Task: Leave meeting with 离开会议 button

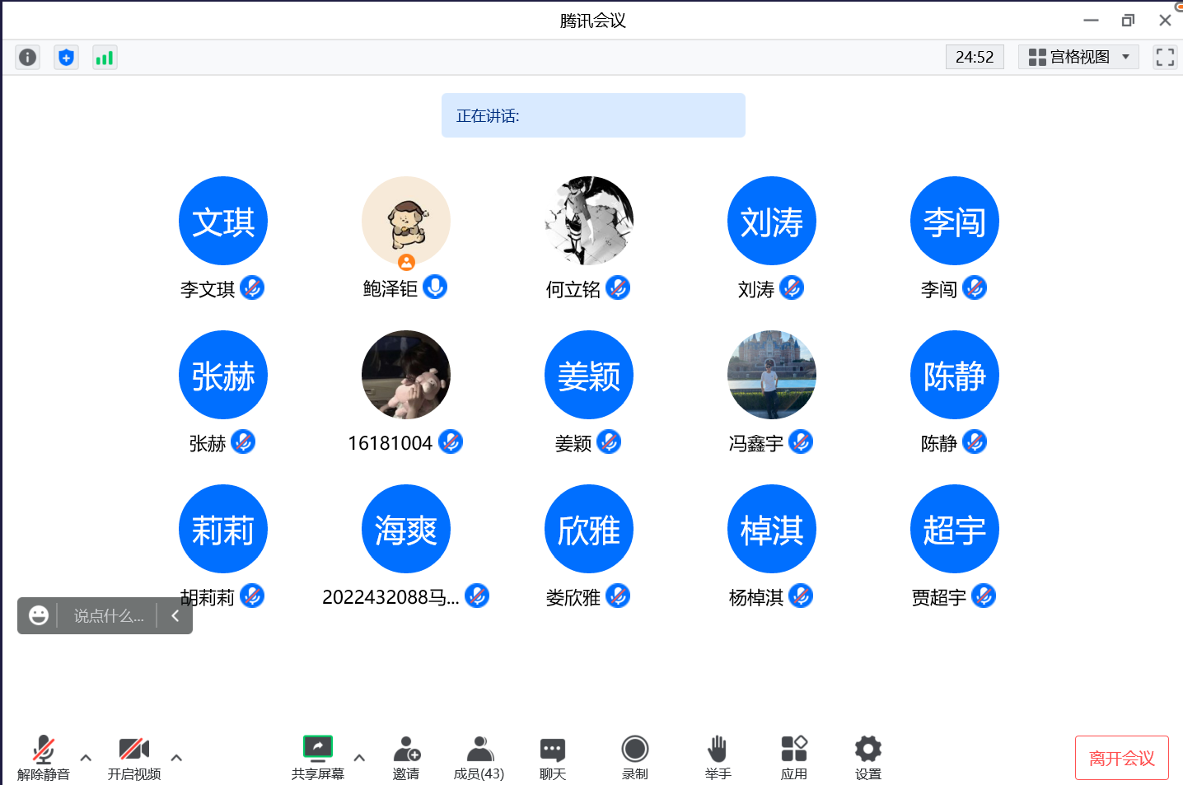Action: point(1121,758)
